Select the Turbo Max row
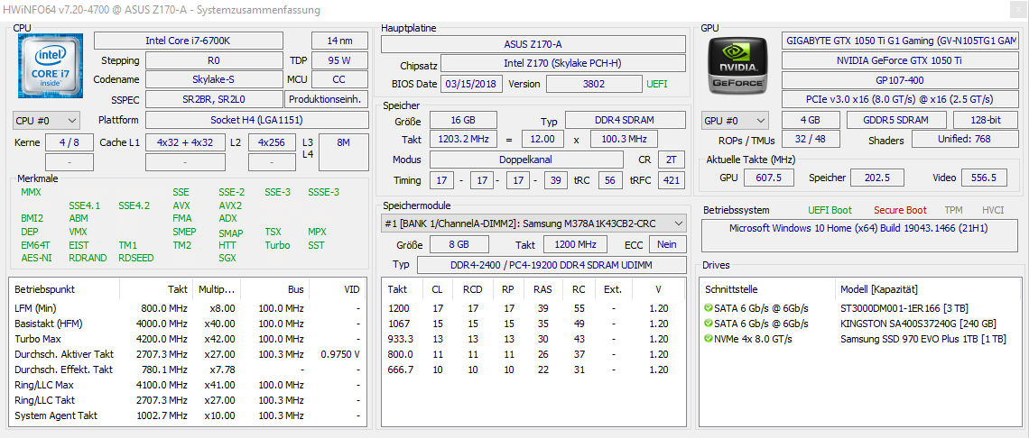This screenshot has height=438, width=1029. (x=188, y=339)
